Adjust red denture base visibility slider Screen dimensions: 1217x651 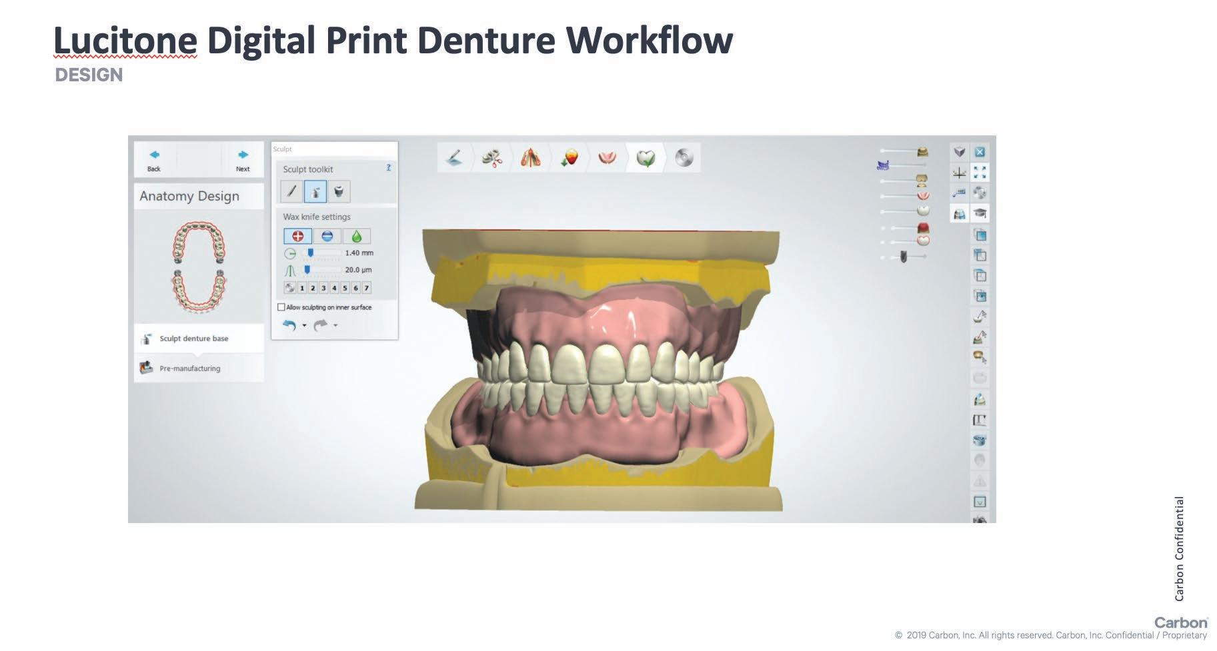tap(904, 228)
